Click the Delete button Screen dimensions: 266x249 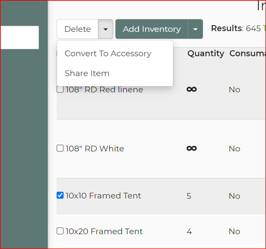click(x=77, y=29)
